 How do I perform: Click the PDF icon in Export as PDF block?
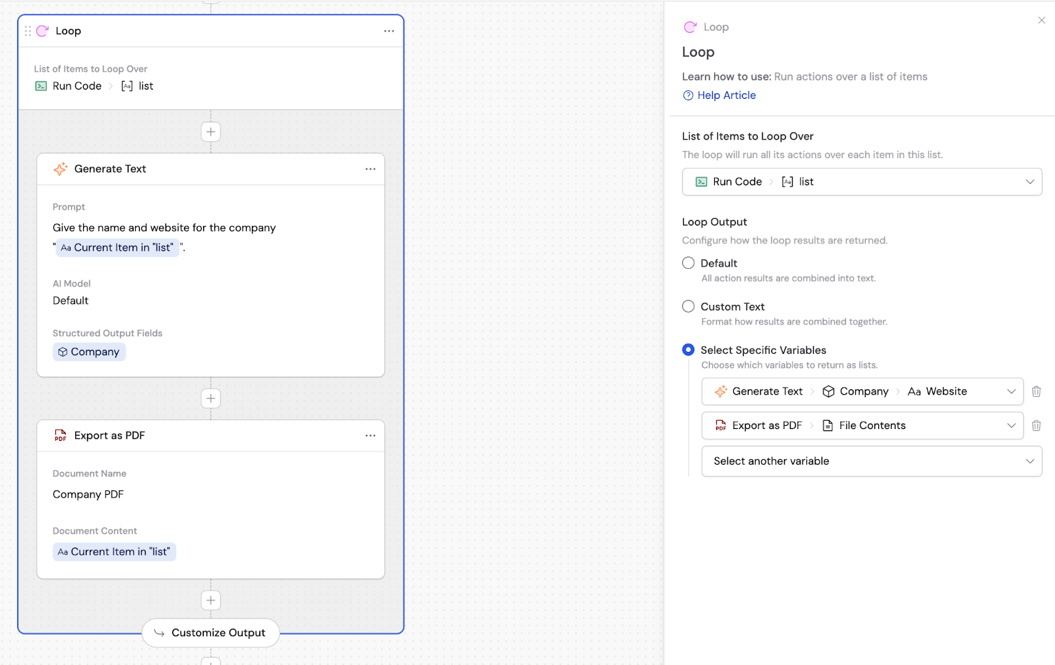[x=61, y=436]
